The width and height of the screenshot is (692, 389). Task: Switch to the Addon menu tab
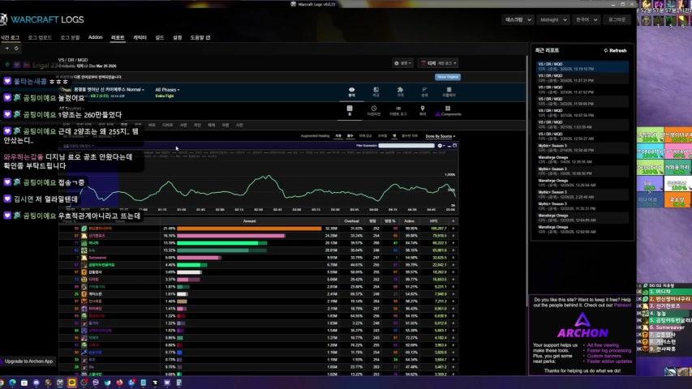tap(95, 37)
